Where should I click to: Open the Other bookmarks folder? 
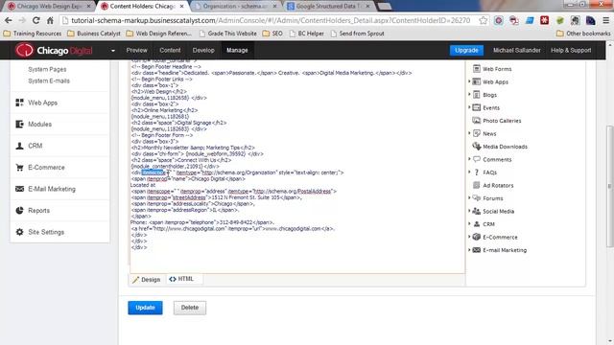[583, 34]
